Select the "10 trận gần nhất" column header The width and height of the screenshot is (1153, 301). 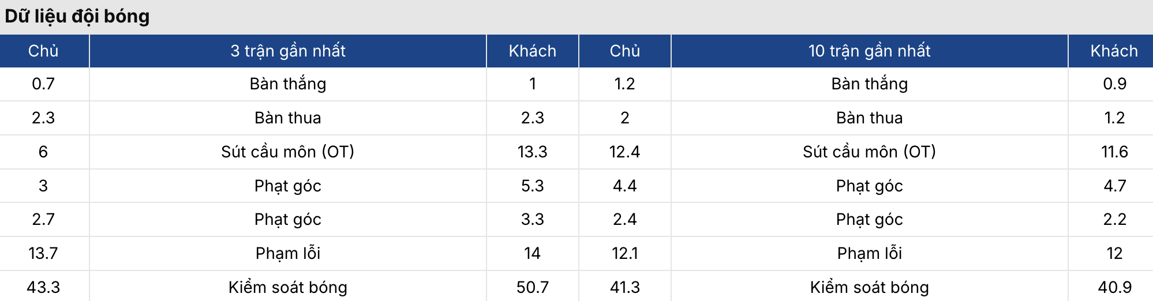869,51
